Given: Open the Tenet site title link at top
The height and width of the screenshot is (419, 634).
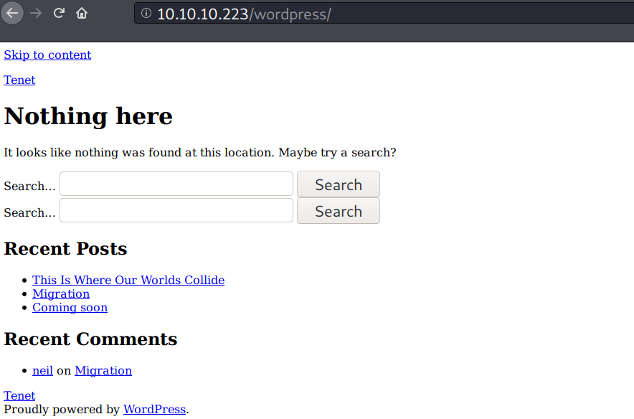Looking at the screenshot, I should (x=19, y=80).
